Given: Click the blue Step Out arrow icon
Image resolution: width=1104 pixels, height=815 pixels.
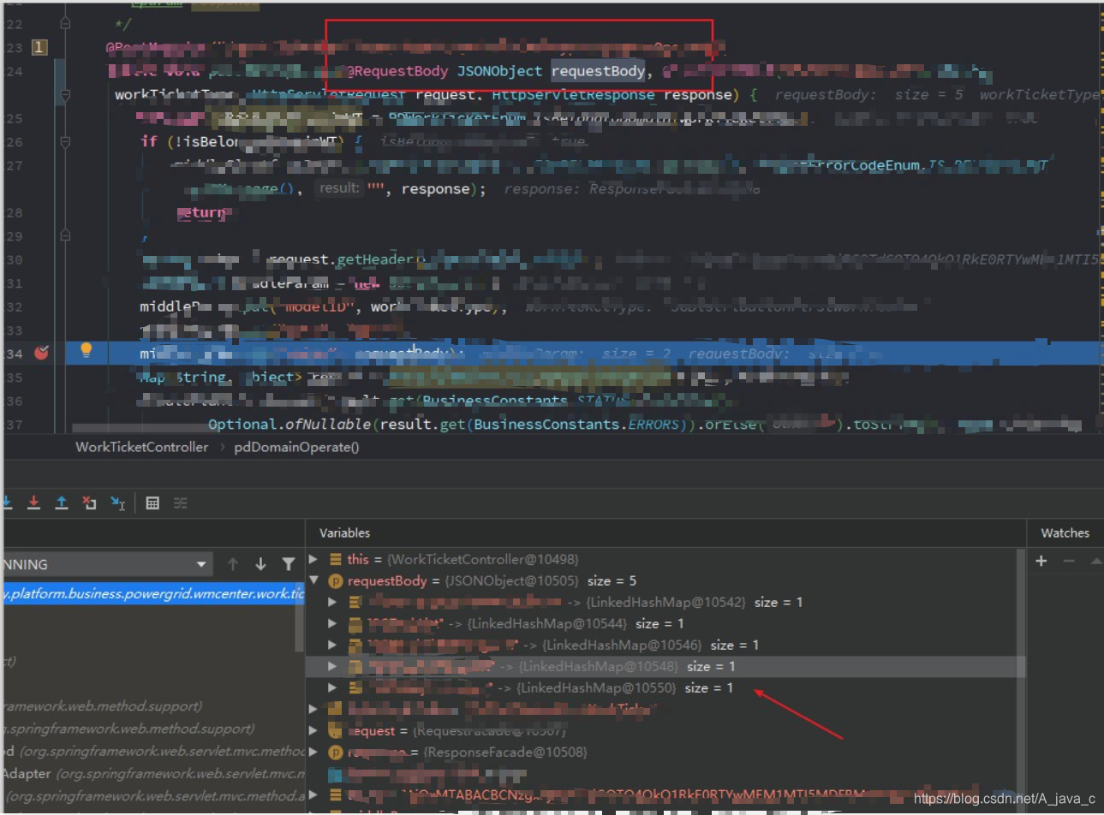Looking at the screenshot, I should coord(62,503).
